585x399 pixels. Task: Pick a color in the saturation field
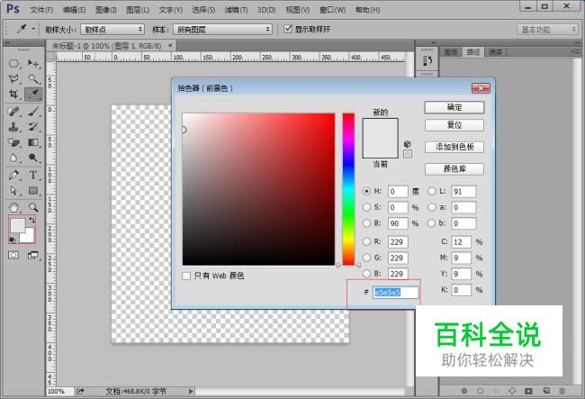258,189
